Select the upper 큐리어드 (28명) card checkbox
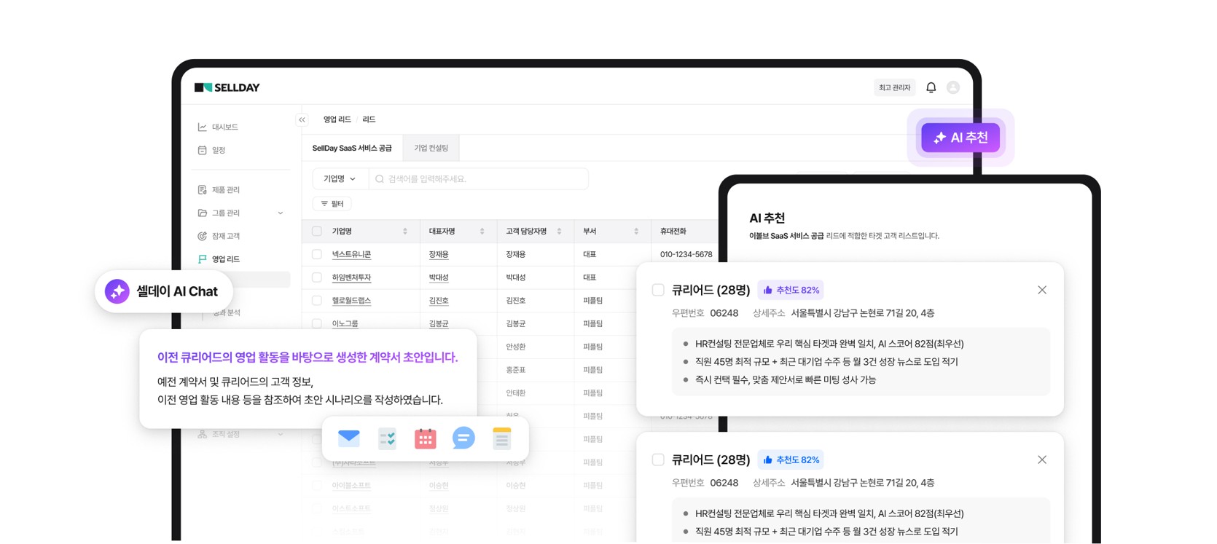The width and height of the screenshot is (1217, 544). point(658,290)
